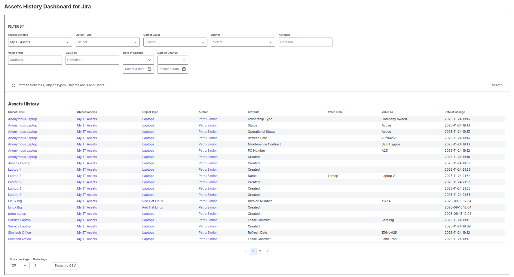Open the Anonymous Laptop asset link
The height and width of the screenshot is (277, 514).
[x=23, y=119]
